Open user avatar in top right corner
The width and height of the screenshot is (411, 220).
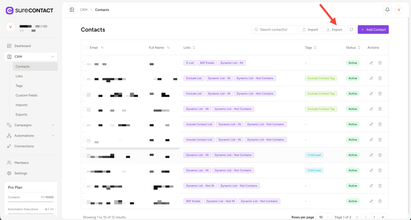click(399, 10)
